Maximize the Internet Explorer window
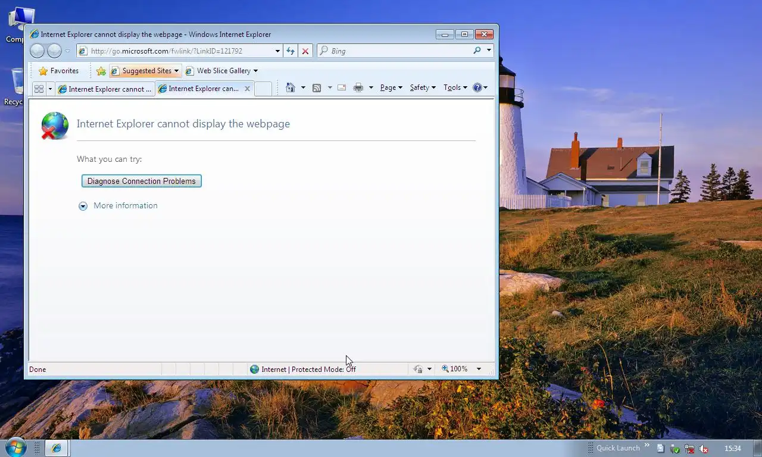Screen dimensions: 762x457 [x=464, y=35]
